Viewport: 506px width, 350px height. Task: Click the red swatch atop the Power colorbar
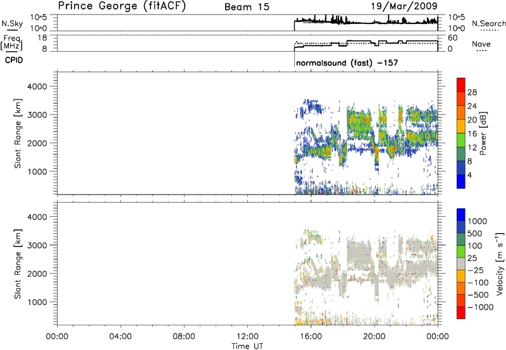pyautogui.click(x=461, y=85)
